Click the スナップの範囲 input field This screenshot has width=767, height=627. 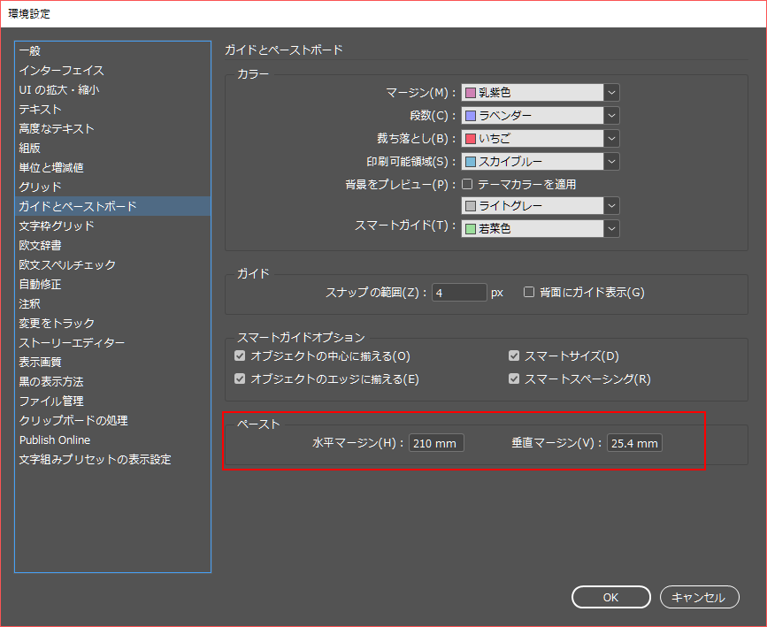(x=459, y=293)
